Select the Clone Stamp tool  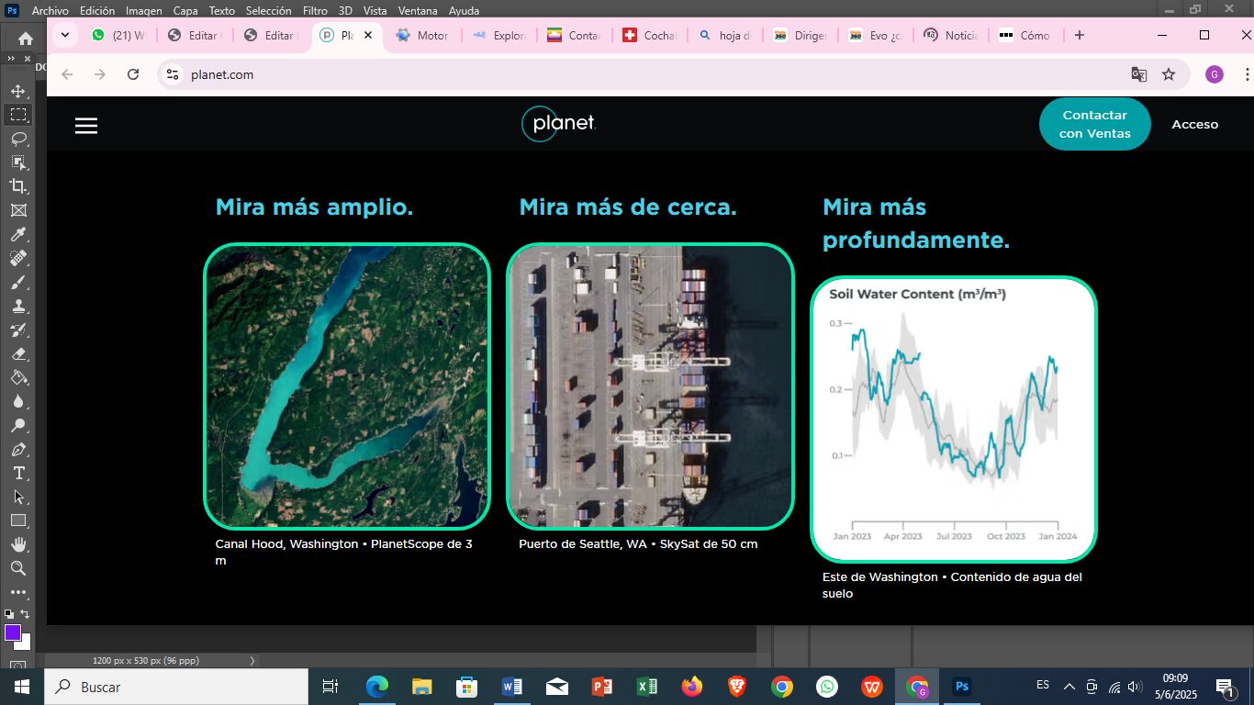coord(18,306)
